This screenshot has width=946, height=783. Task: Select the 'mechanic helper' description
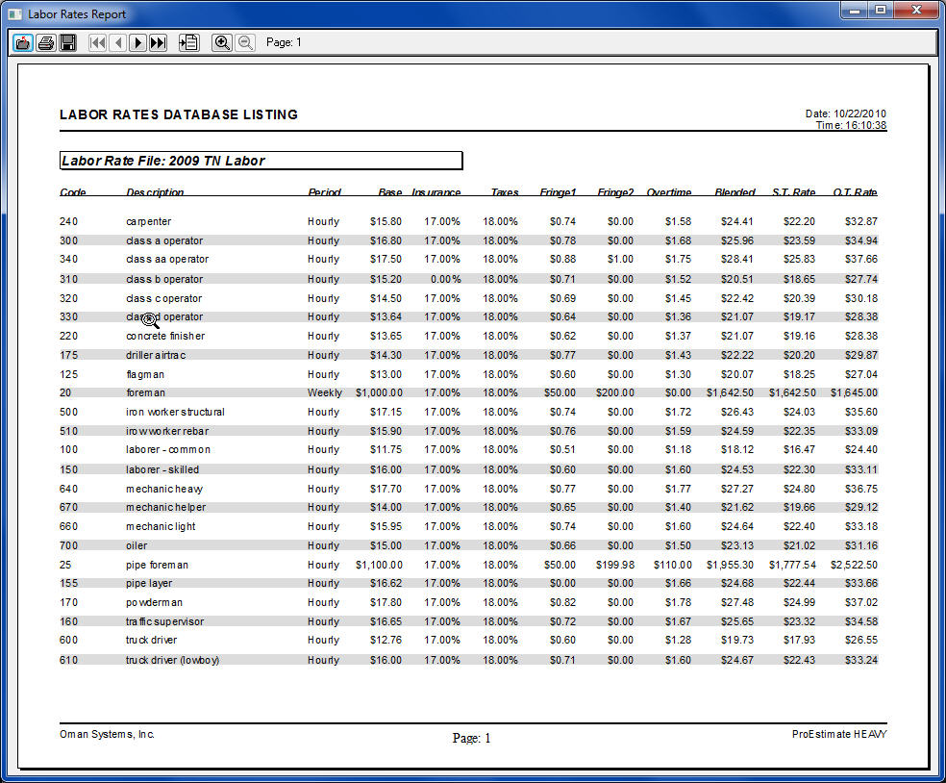click(x=166, y=507)
